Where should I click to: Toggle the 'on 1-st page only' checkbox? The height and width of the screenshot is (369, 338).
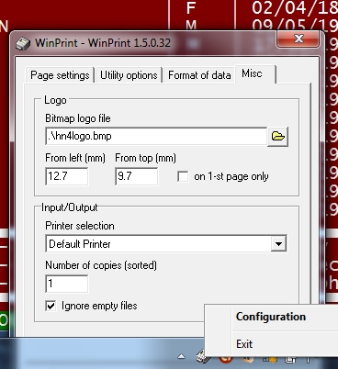point(183,176)
